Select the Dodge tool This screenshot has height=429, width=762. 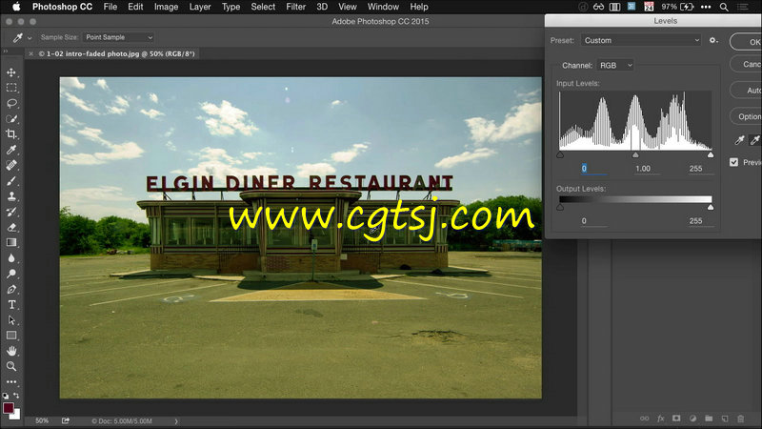pos(11,274)
